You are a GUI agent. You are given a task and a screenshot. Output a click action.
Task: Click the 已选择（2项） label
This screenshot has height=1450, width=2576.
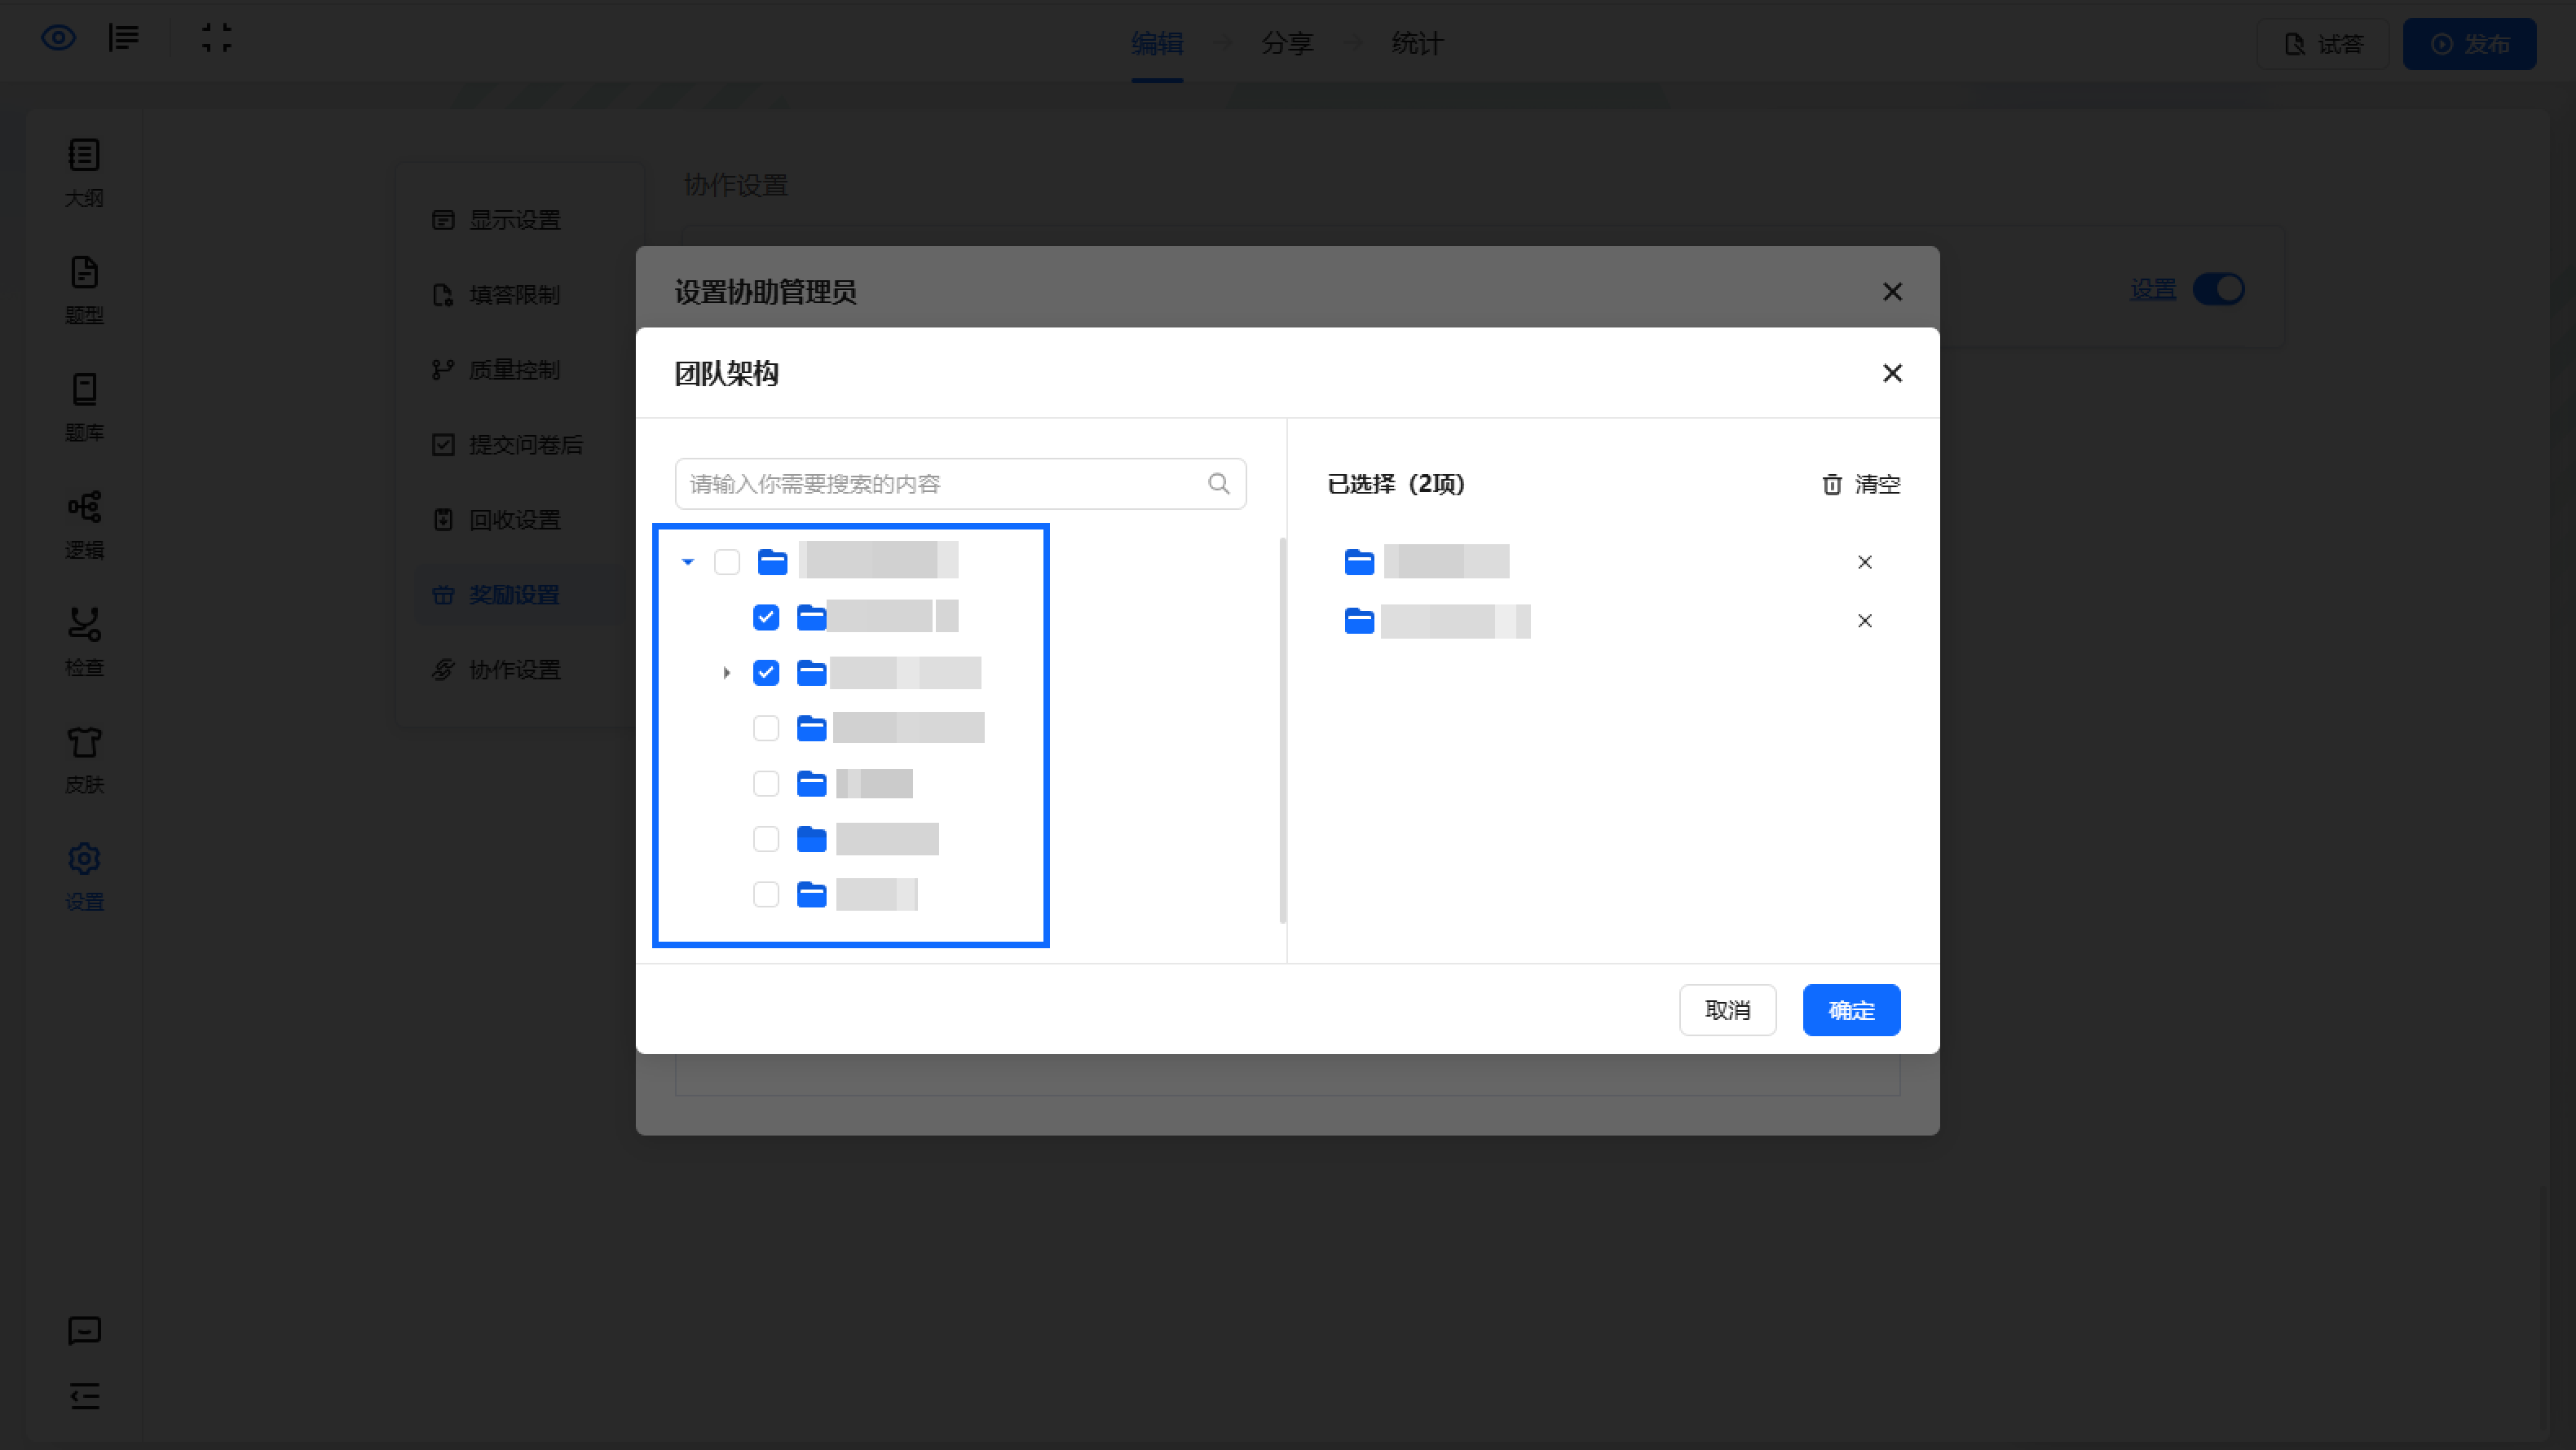pos(1396,484)
